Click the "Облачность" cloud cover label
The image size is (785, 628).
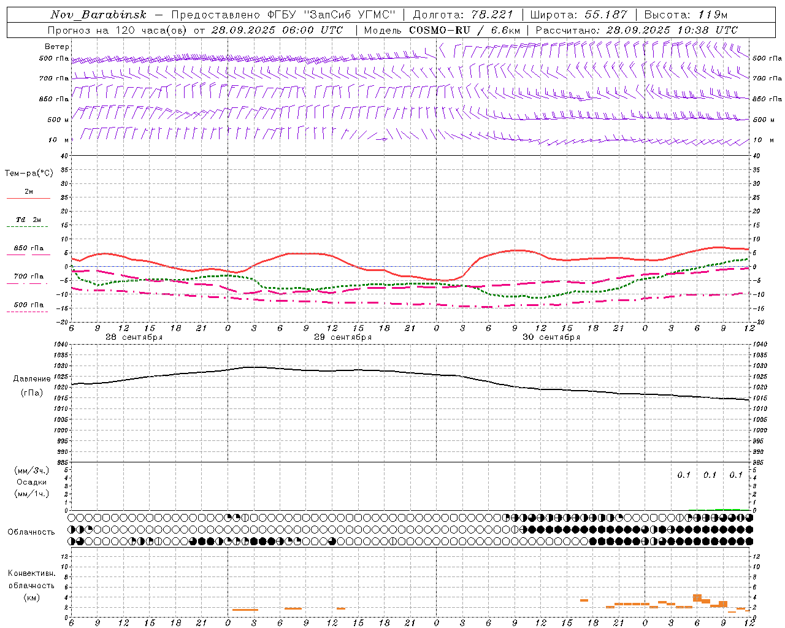pos(31,532)
